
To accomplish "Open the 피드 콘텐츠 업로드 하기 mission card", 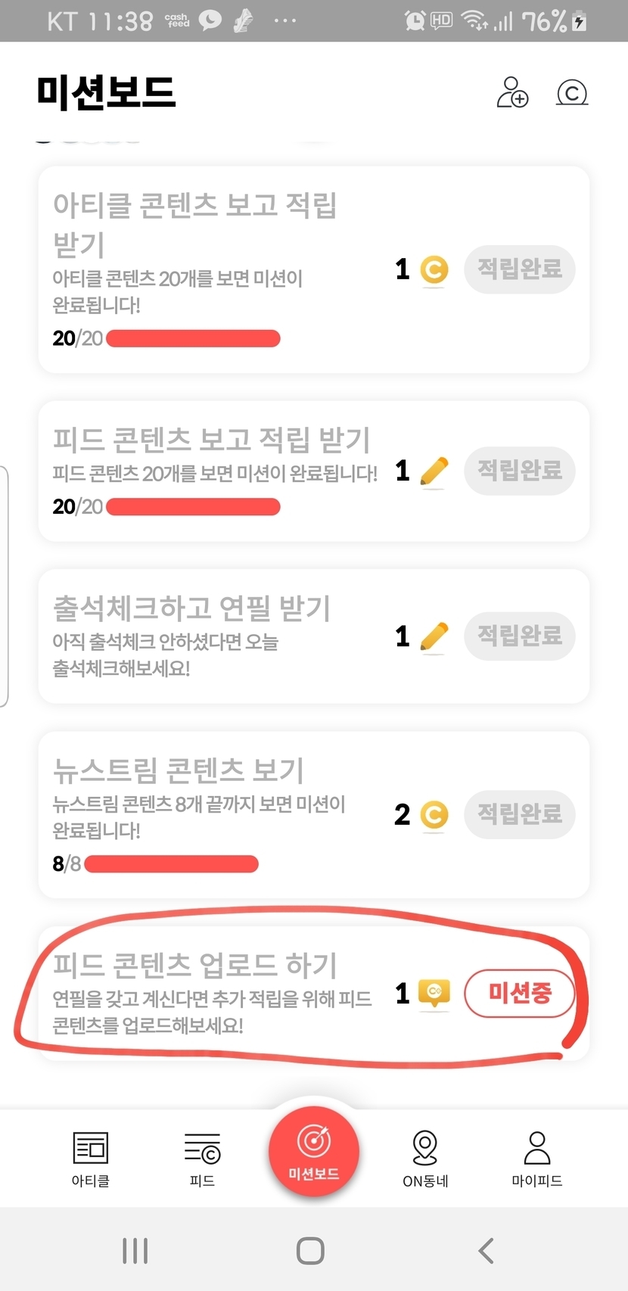I will click(212, 991).
